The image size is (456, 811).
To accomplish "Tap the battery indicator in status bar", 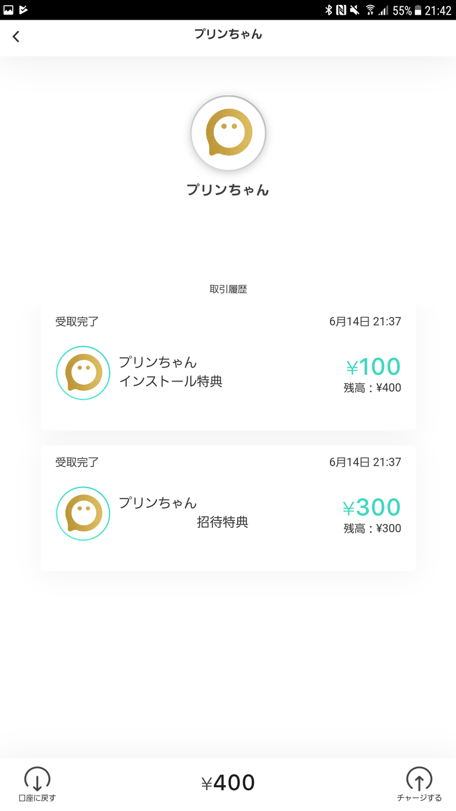I will pyautogui.click(x=418, y=10).
